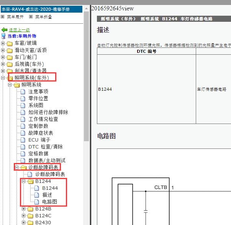
Task: Click the sidebar vertical scrollbar thumb
Action: [x=86, y=76]
